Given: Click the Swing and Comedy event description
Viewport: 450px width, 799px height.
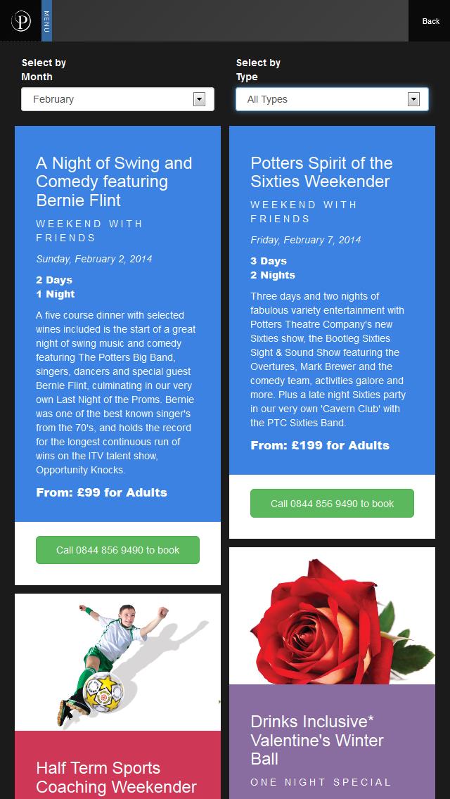Looking at the screenshot, I should (116, 392).
